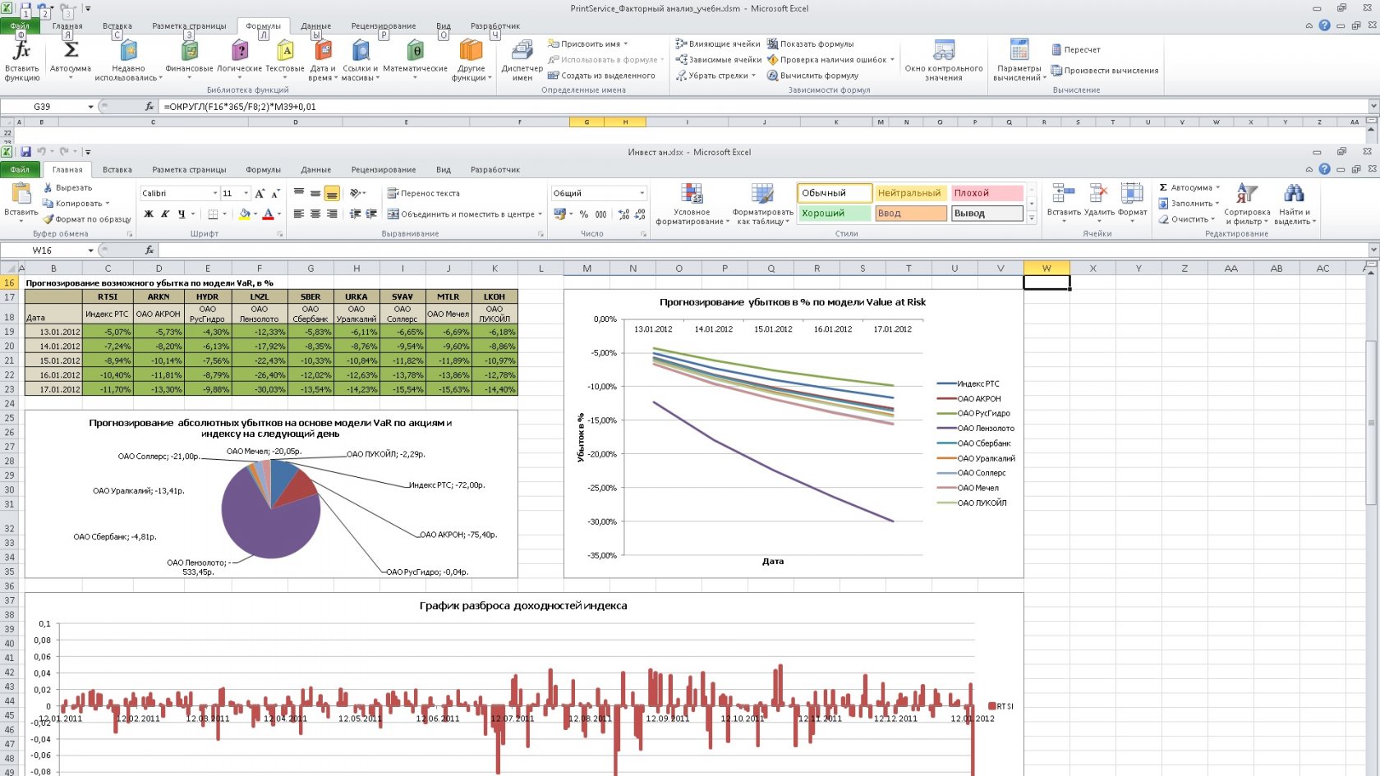Image resolution: width=1380 pixels, height=776 pixels.
Task: Toggle align text left
Action: click(x=299, y=214)
